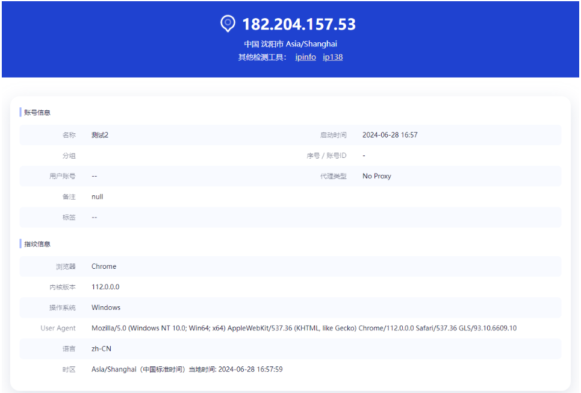581x393 pixels.
Task: Click the kernel version 112.0.0.0
Action: point(105,287)
